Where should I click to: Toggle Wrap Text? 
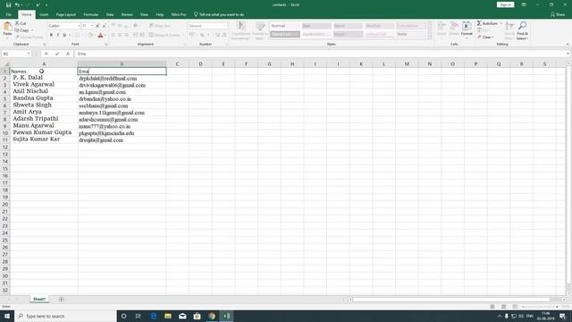coord(160,26)
